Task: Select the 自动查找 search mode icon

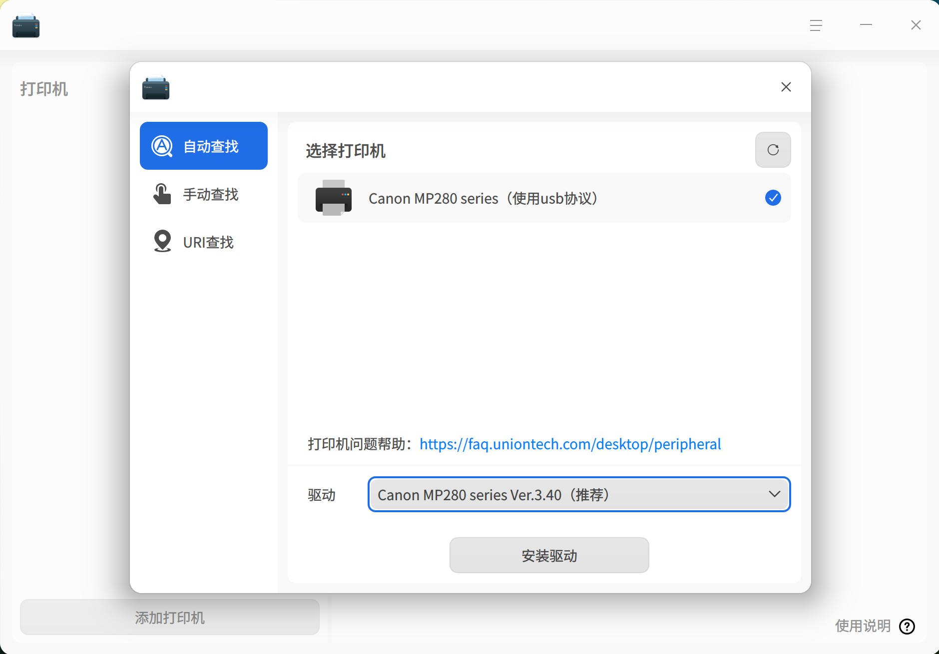Action: [161, 145]
